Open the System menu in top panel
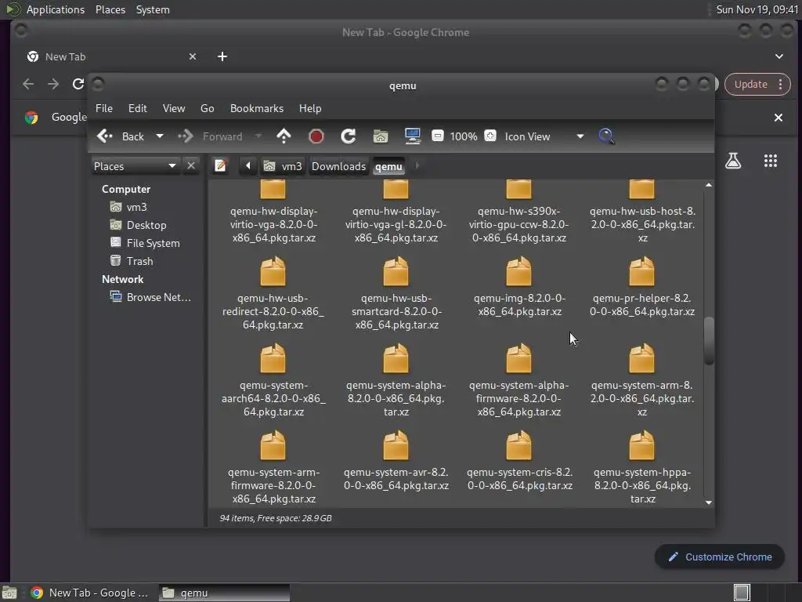The height and width of the screenshot is (602, 802). pyautogui.click(x=153, y=9)
